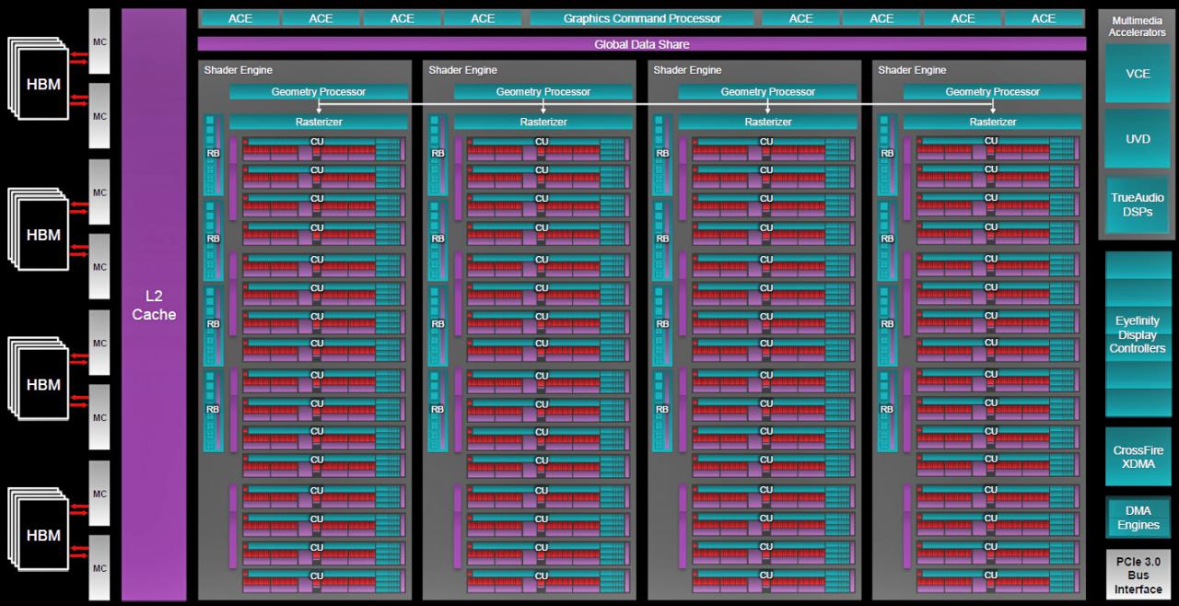Click top CU row in second Shader Engine

548,148
